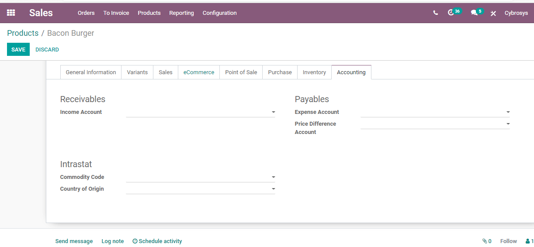
Task: Open the To Invoice menu
Action: point(116,13)
